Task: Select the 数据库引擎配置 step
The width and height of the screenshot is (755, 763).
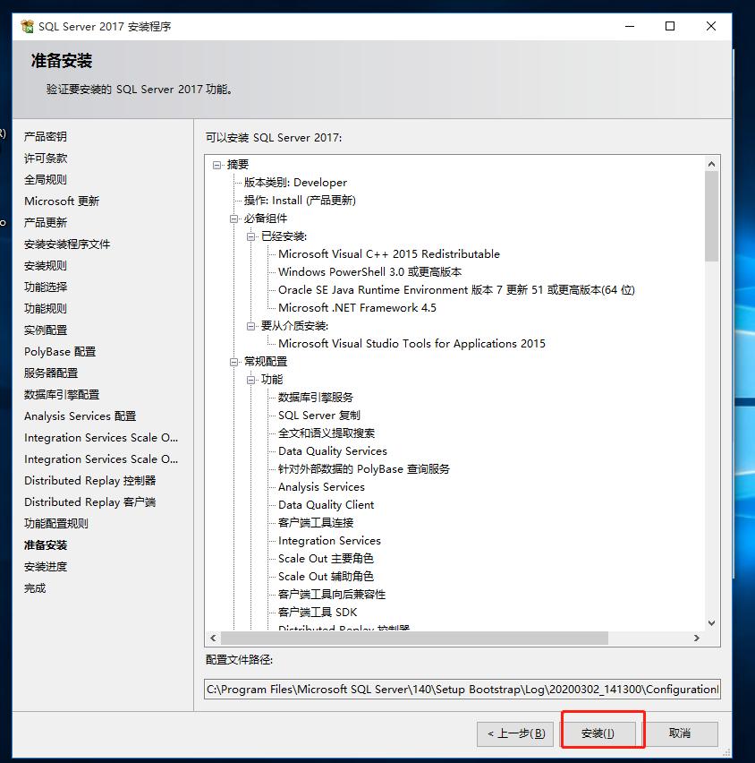Action: 62,395
